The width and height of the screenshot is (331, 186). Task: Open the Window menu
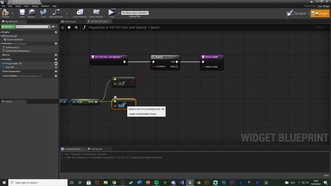click(45, 6)
